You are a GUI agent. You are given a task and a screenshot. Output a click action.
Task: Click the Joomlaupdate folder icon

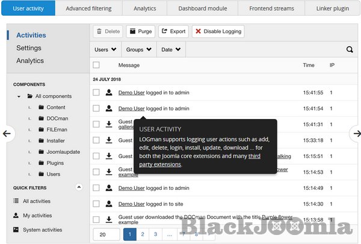point(42,152)
